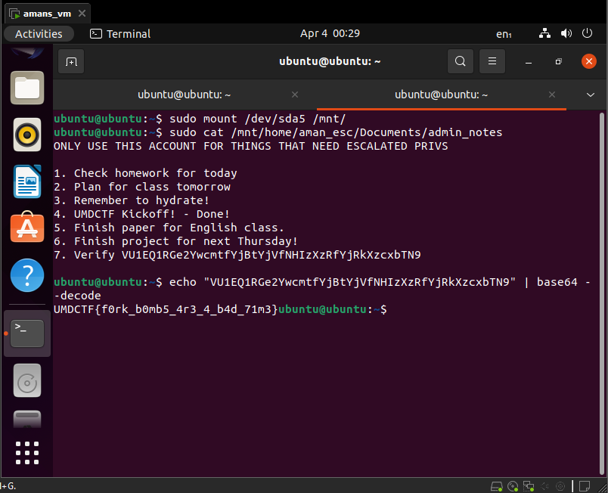Open the terminal hamburger menu
The image size is (608, 493).
click(x=492, y=61)
